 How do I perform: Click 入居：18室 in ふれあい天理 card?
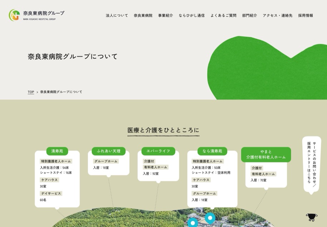pos(101,168)
